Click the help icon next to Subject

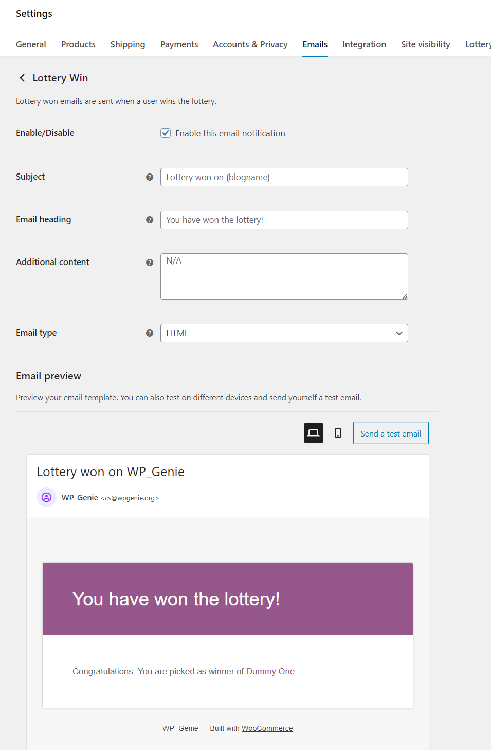click(150, 177)
